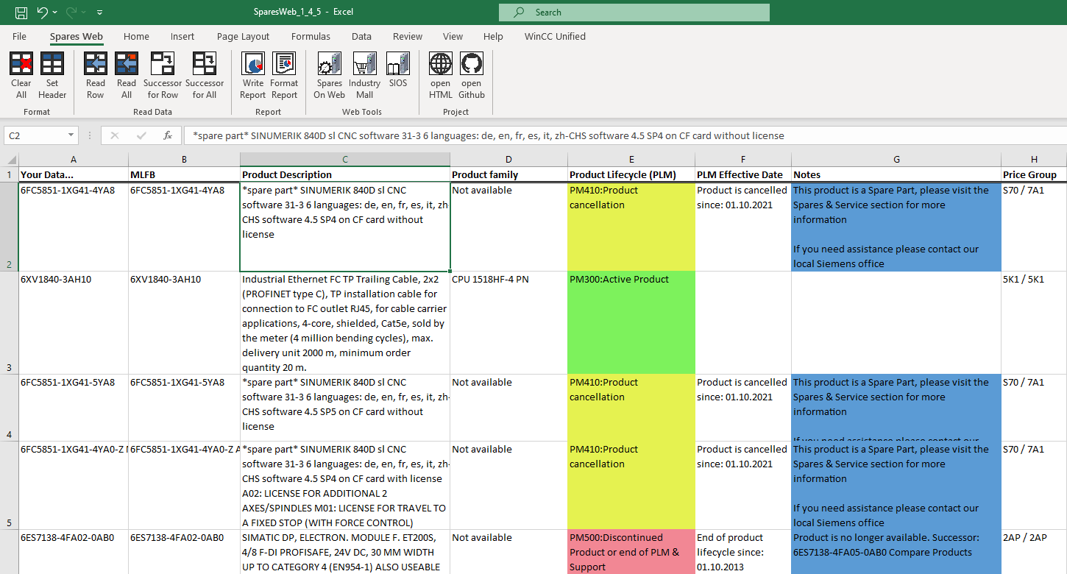Click the 'Product family' header cell

click(x=508, y=174)
